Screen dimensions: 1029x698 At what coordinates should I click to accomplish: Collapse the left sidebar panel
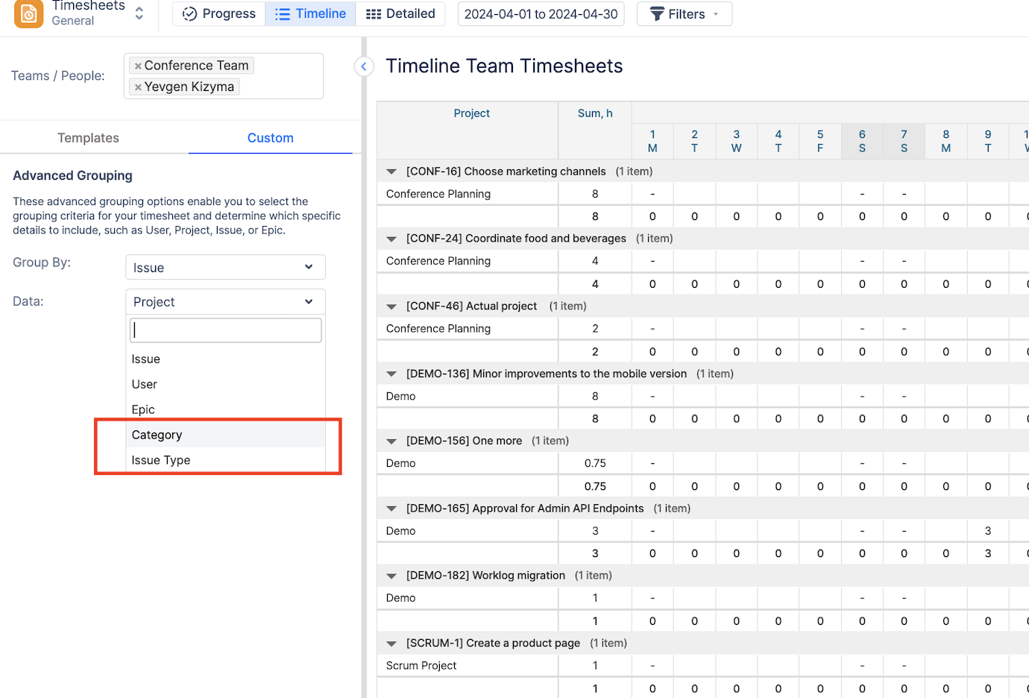tap(363, 66)
